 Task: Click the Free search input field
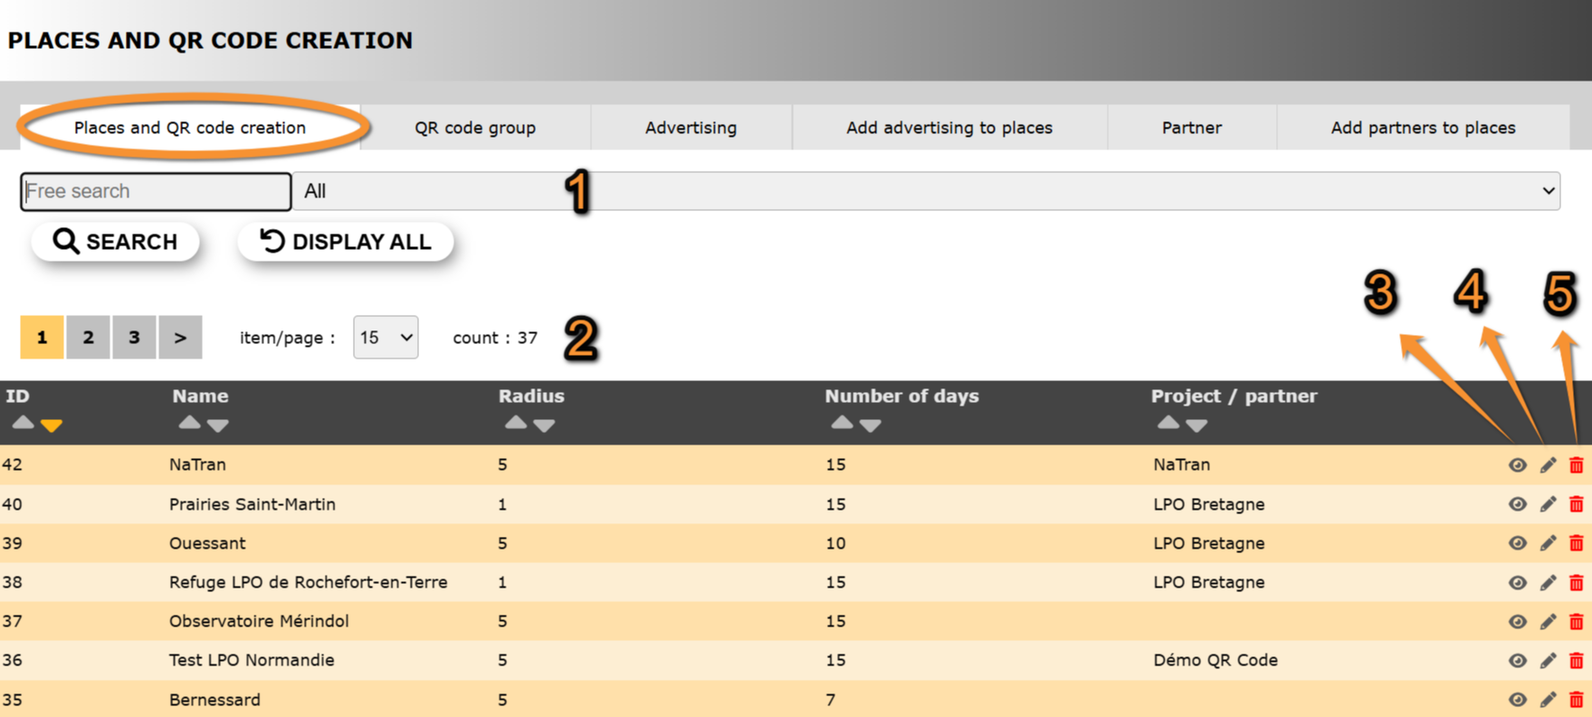(x=156, y=191)
